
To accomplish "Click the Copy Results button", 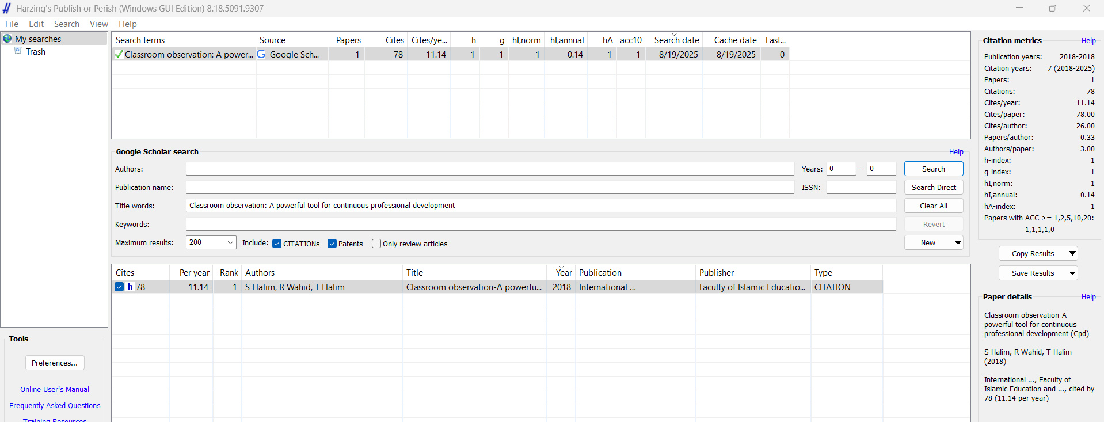I will click(1033, 253).
